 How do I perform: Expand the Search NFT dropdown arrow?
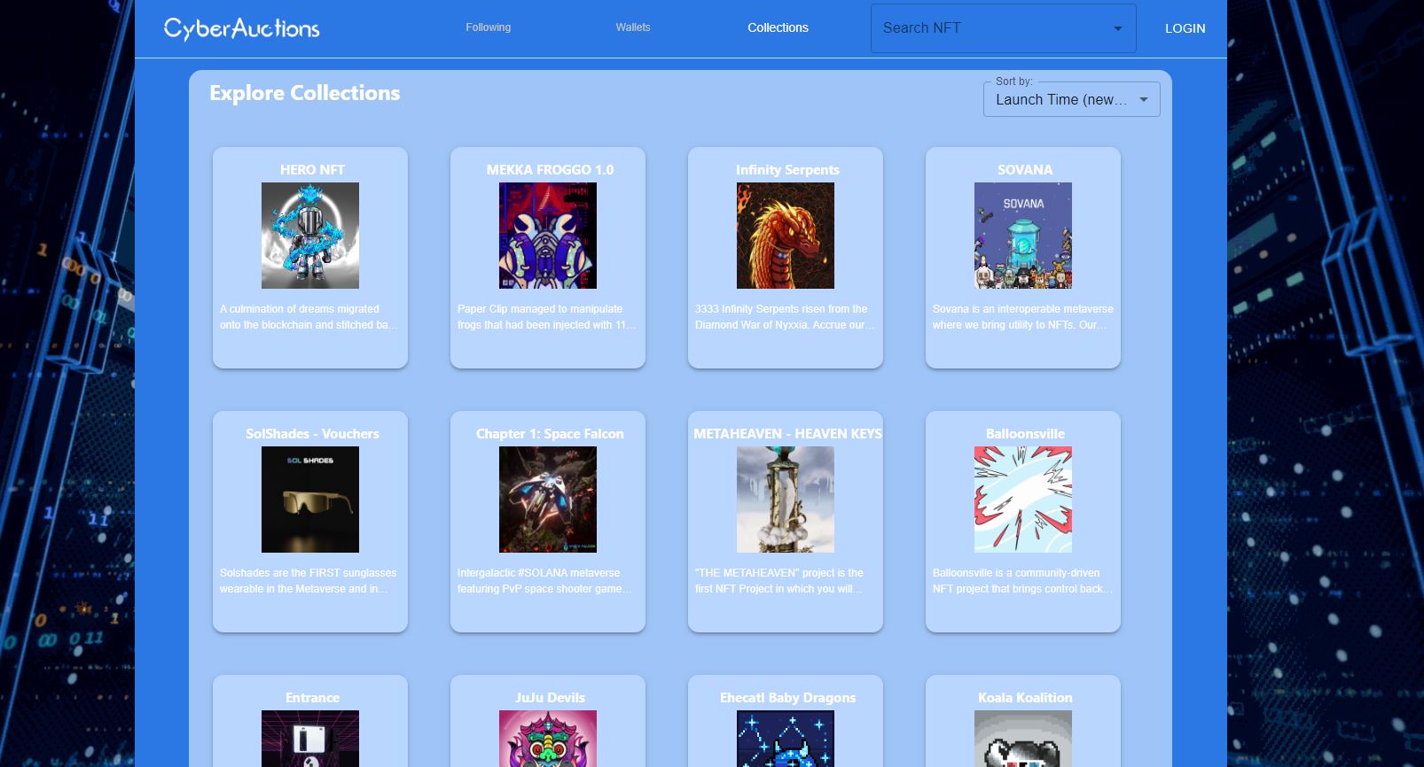[x=1117, y=28]
